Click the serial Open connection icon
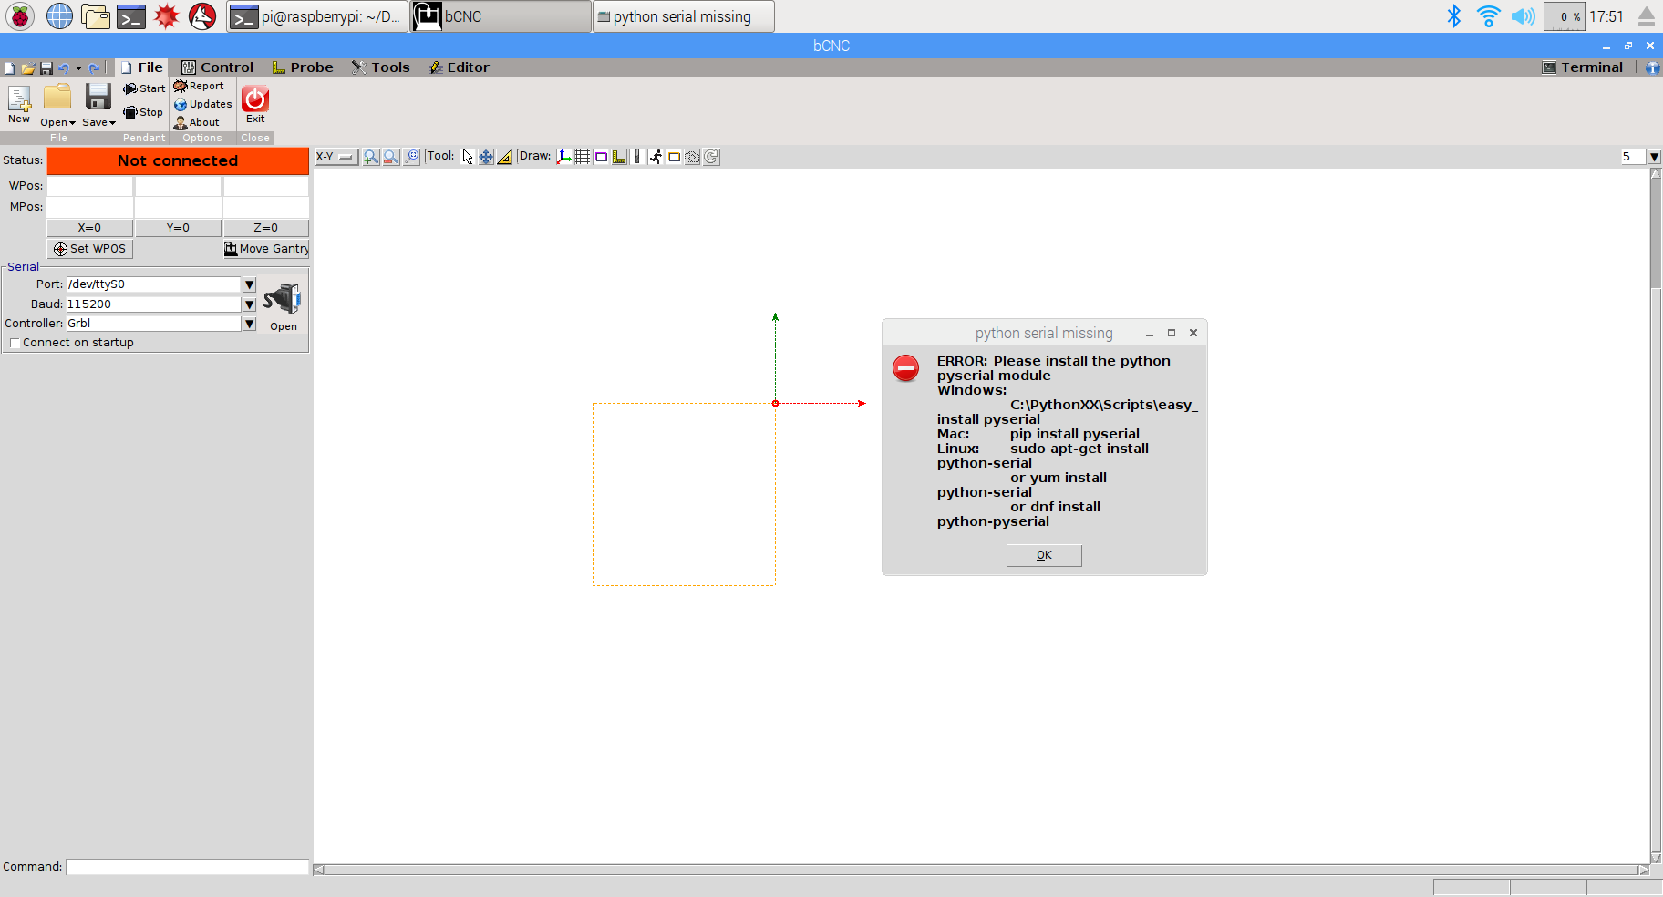The height and width of the screenshot is (897, 1663). tap(283, 299)
